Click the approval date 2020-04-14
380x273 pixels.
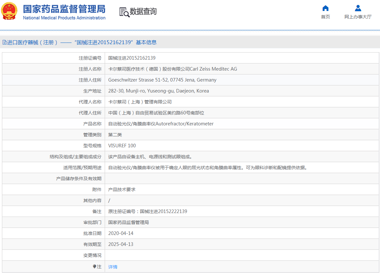121,233
